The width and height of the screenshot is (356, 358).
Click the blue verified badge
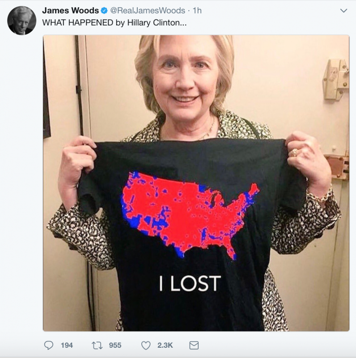coord(104,10)
